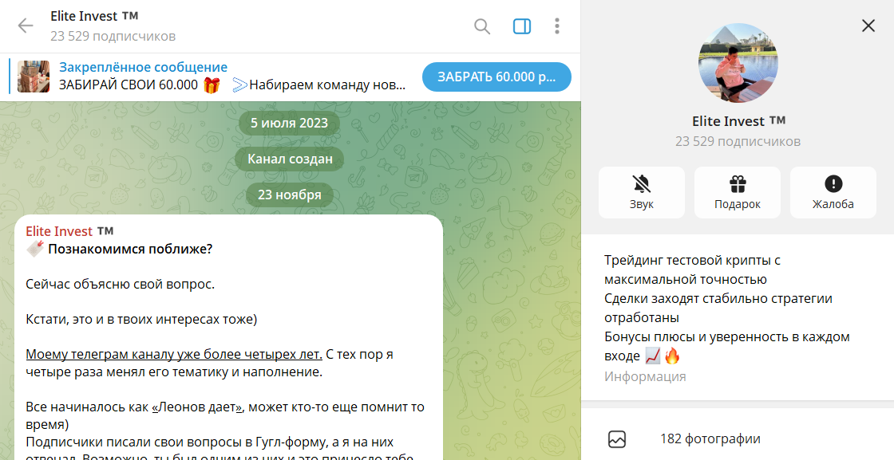Click the «Леонов дает» link in message
This screenshot has width=894, height=460.
tap(197, 407)
